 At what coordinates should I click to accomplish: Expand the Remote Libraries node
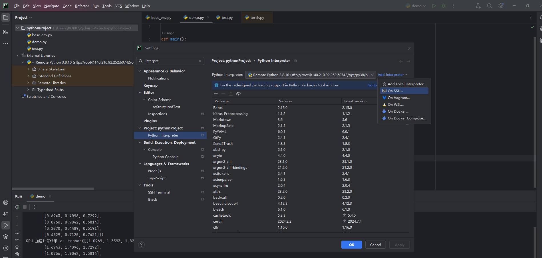28,83
